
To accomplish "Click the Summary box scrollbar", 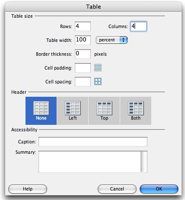I will coord(144,162).
